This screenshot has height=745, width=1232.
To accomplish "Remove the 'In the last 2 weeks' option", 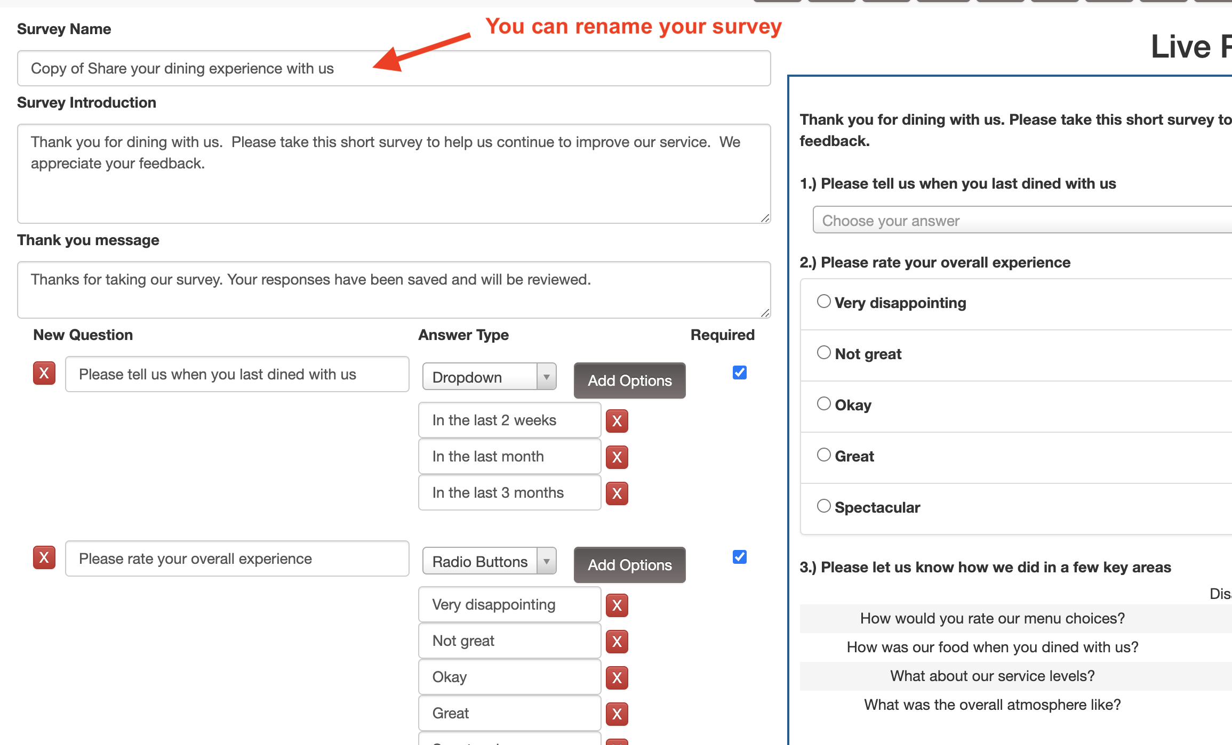I will [617, 421].
